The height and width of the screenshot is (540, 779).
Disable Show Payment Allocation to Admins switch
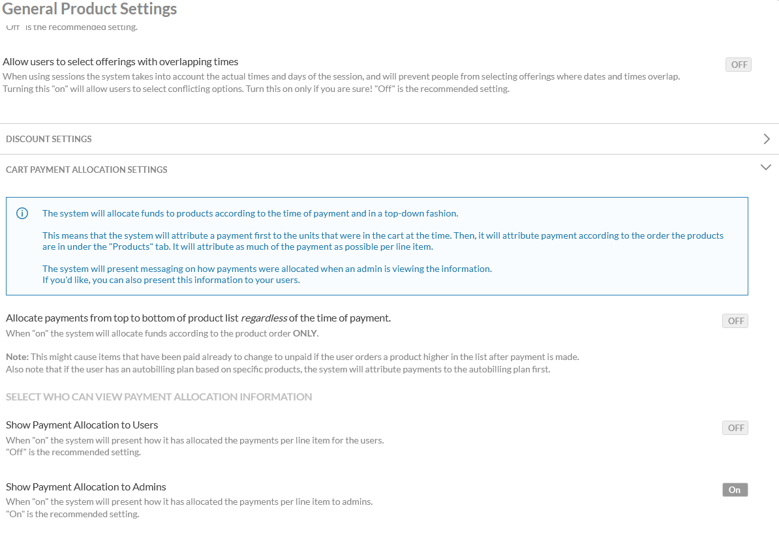[x=735, y=490]
